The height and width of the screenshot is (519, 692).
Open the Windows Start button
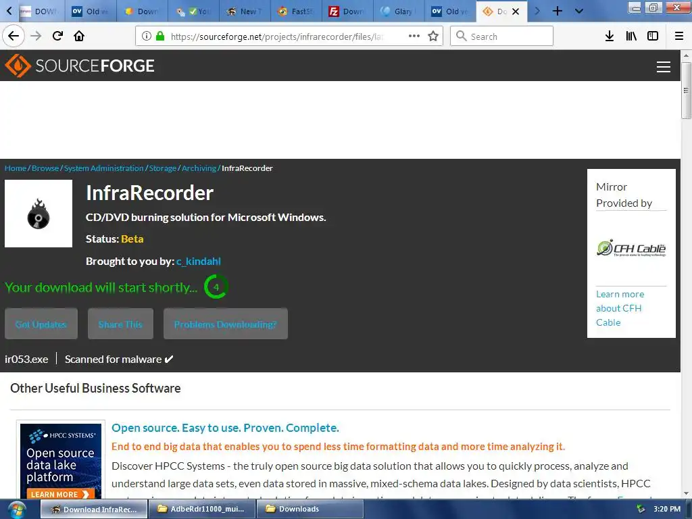coord(17,510)
